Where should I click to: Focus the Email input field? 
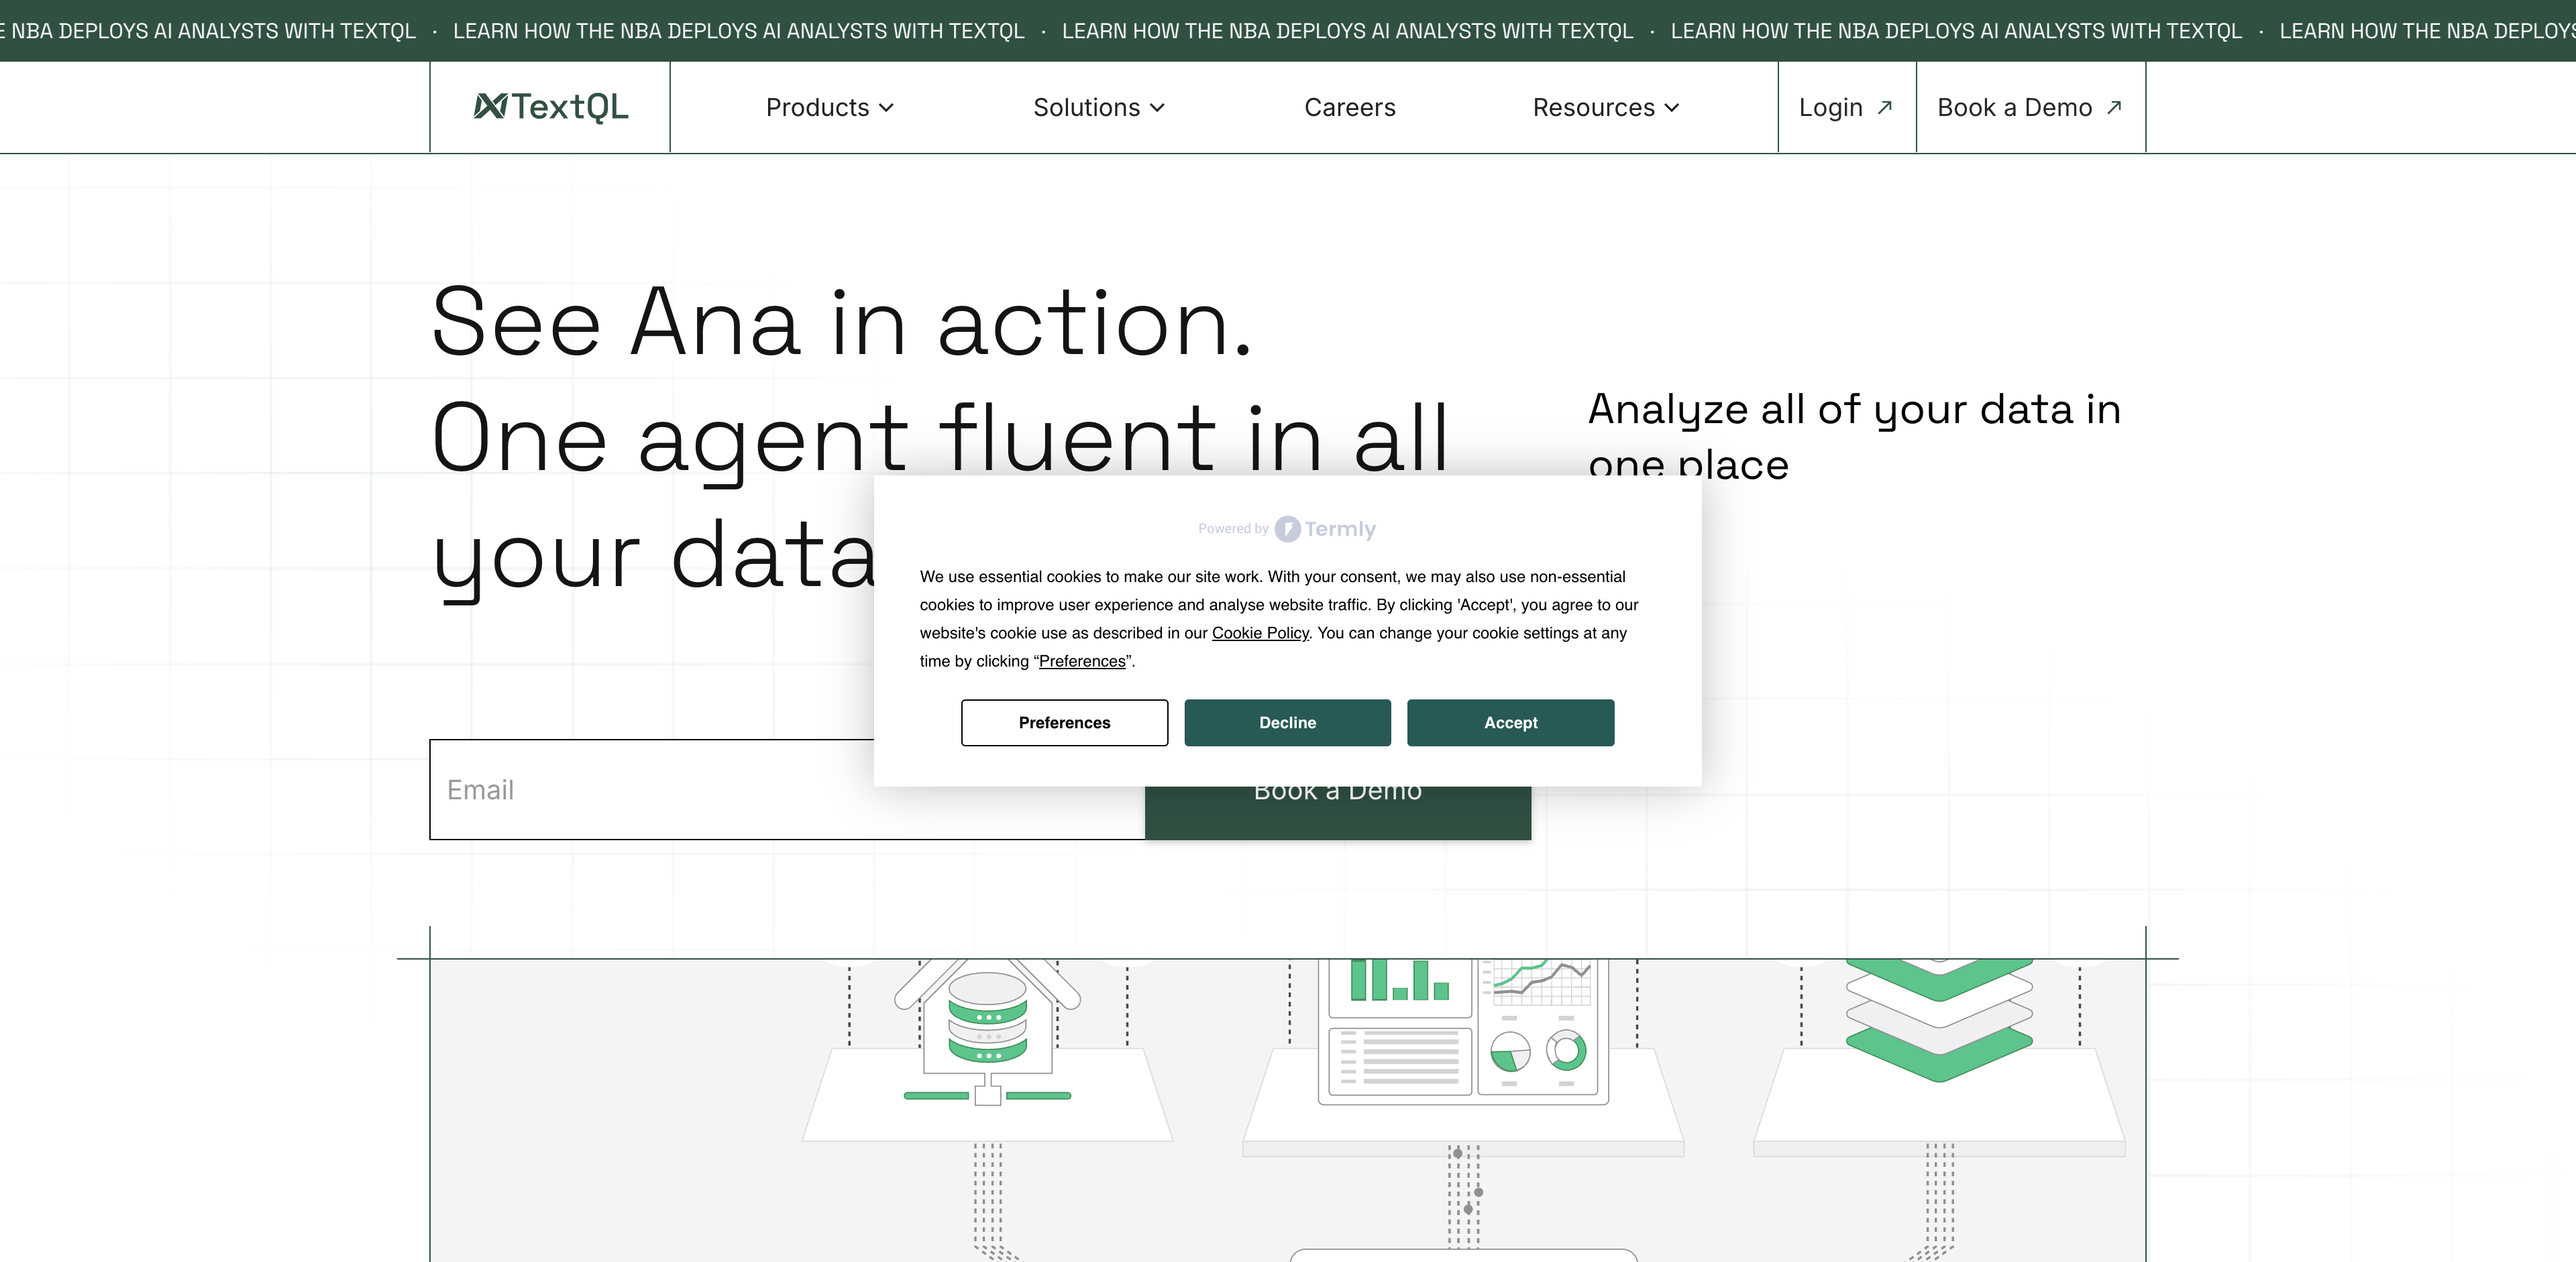pos(787,789)
